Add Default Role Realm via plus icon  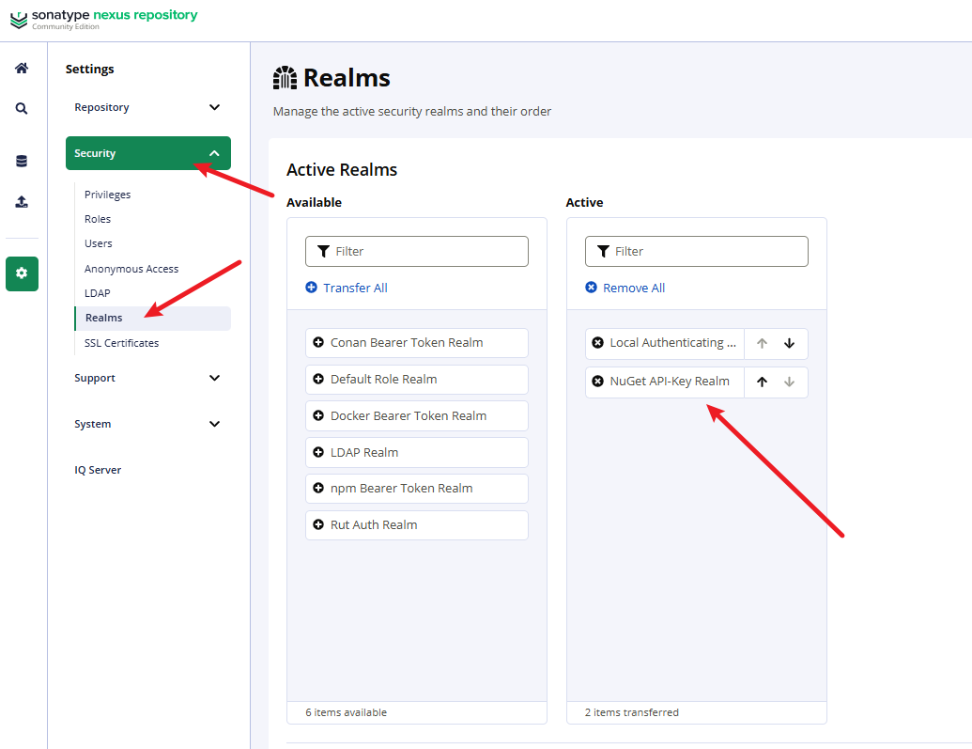pyautogui.click(x=318, y=379)
